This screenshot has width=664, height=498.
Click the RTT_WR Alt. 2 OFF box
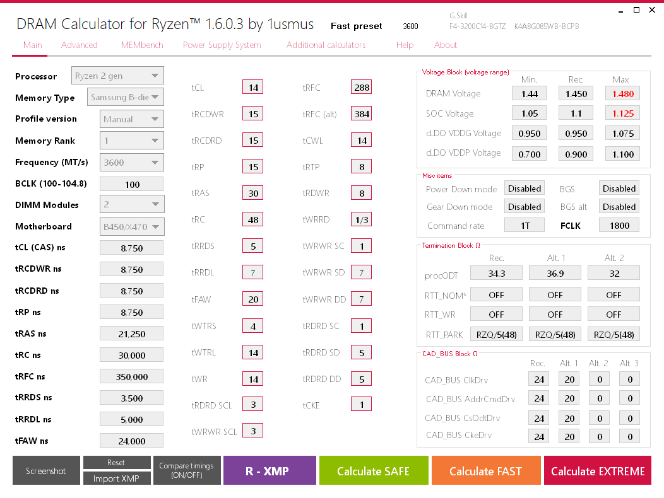point(614,315)
